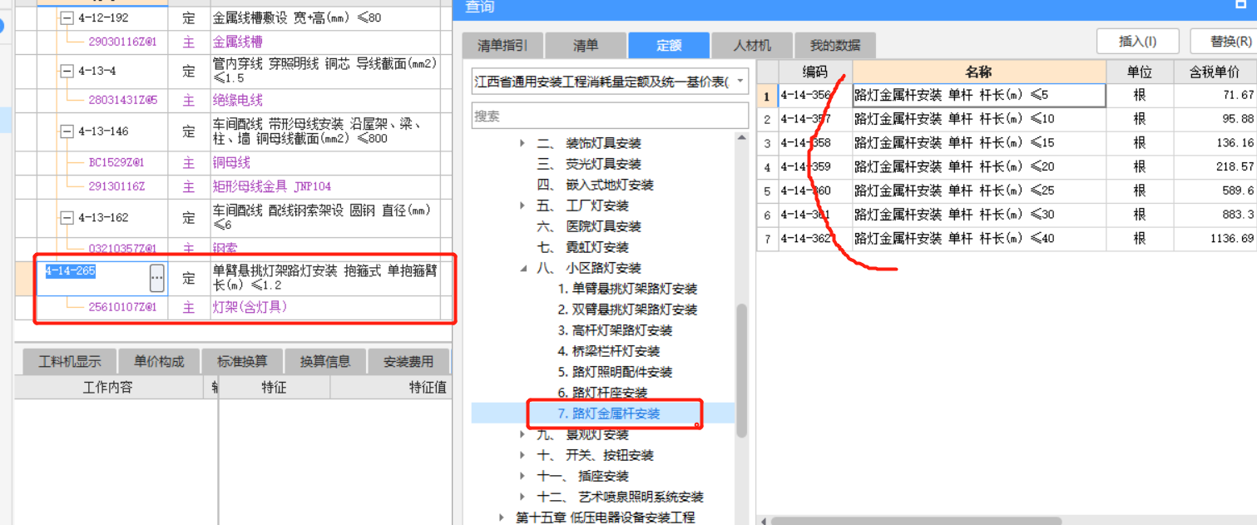Select 6. 路灯杆座安装
Image resolution: width=1257 pixels, height=525 pixels.
pos(602,393)
